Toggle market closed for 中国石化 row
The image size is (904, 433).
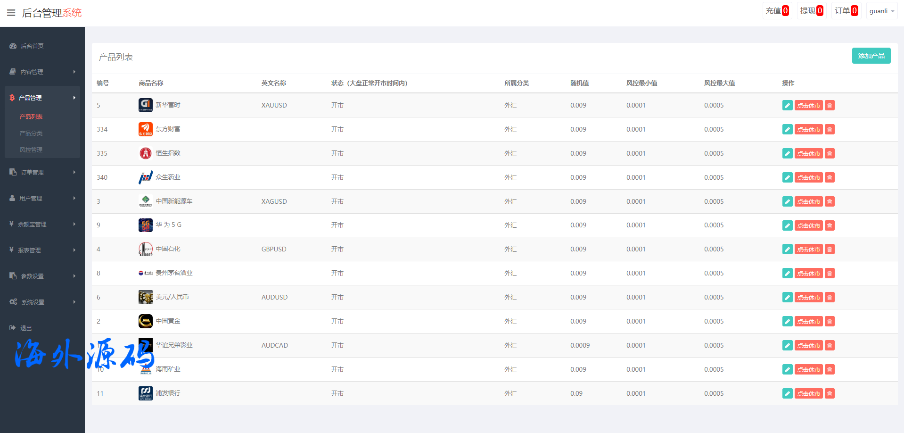(808, 249)
